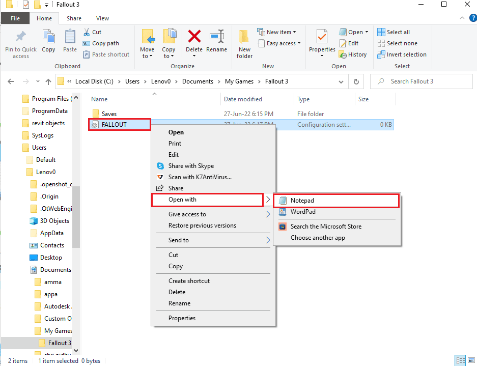Switch to large icons view
Viewport: 477px width, 366px height.
471,360
